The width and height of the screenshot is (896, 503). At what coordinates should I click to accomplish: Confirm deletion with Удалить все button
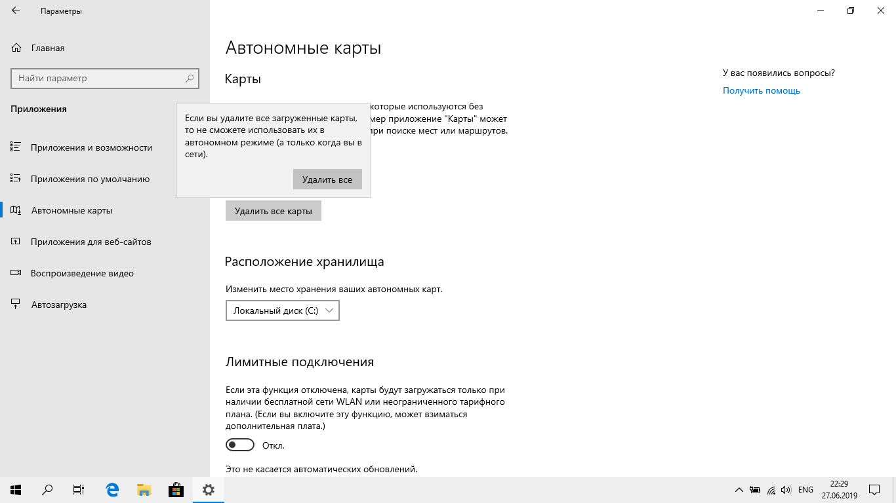pyautogui.click(x=327, y=179)
